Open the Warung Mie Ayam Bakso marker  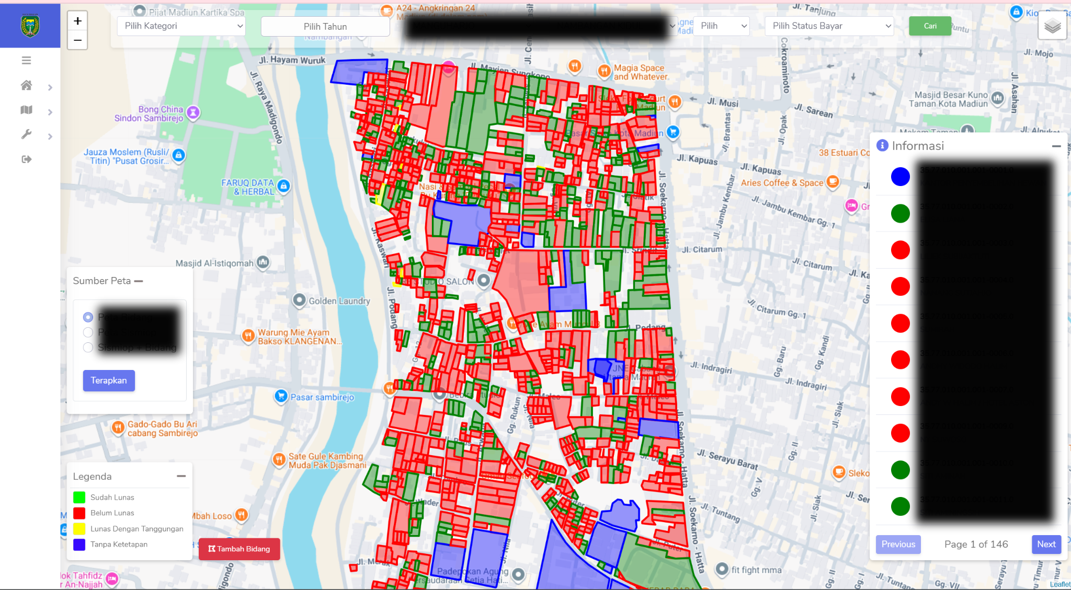(248, 336)
